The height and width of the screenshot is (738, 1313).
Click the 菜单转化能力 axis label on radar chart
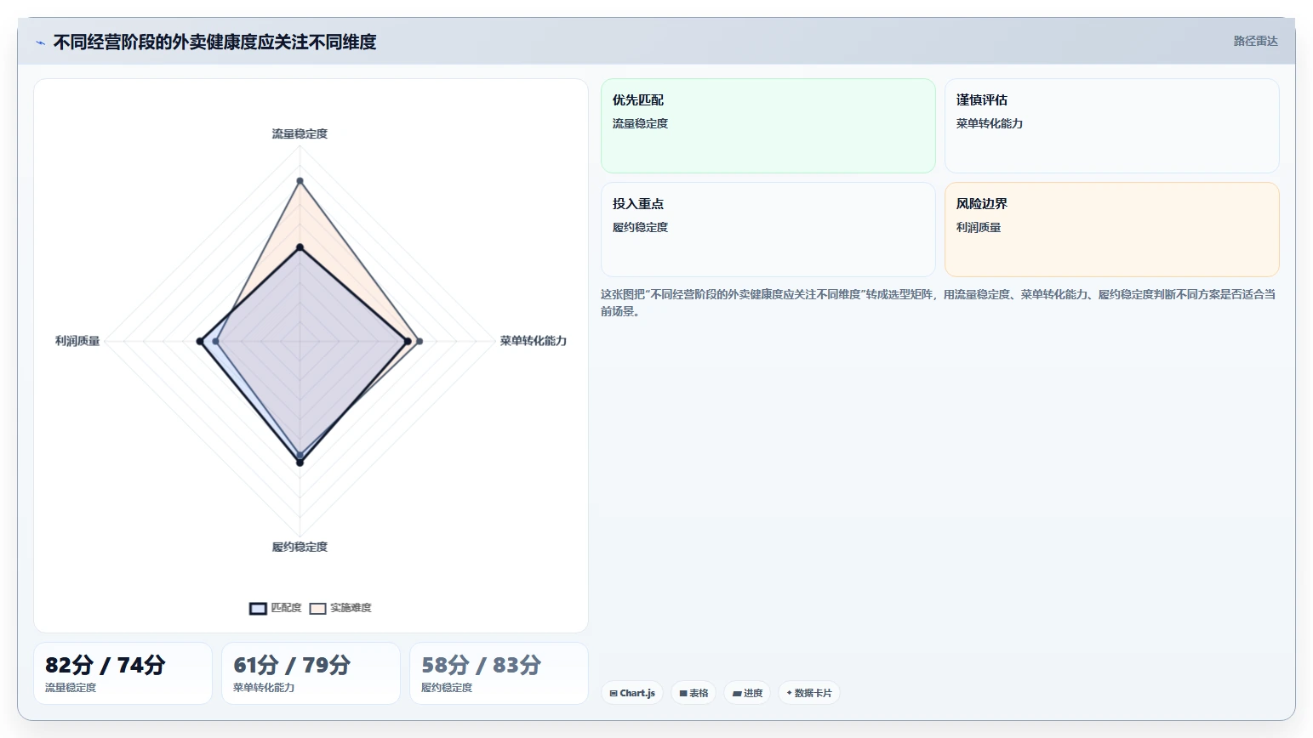[533, 341]
